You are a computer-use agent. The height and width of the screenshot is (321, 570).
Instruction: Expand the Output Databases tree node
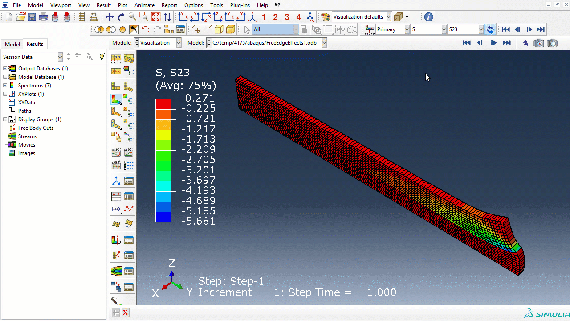(x=5, y=69)
